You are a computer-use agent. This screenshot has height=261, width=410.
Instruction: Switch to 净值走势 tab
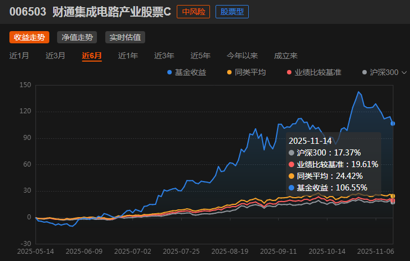(77, 37)
